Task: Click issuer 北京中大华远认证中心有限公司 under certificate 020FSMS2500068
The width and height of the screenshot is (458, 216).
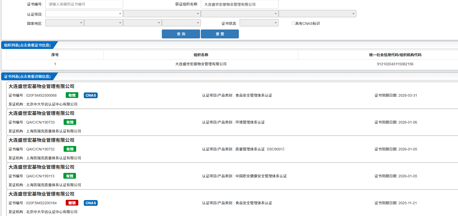Action: point(52,104)
